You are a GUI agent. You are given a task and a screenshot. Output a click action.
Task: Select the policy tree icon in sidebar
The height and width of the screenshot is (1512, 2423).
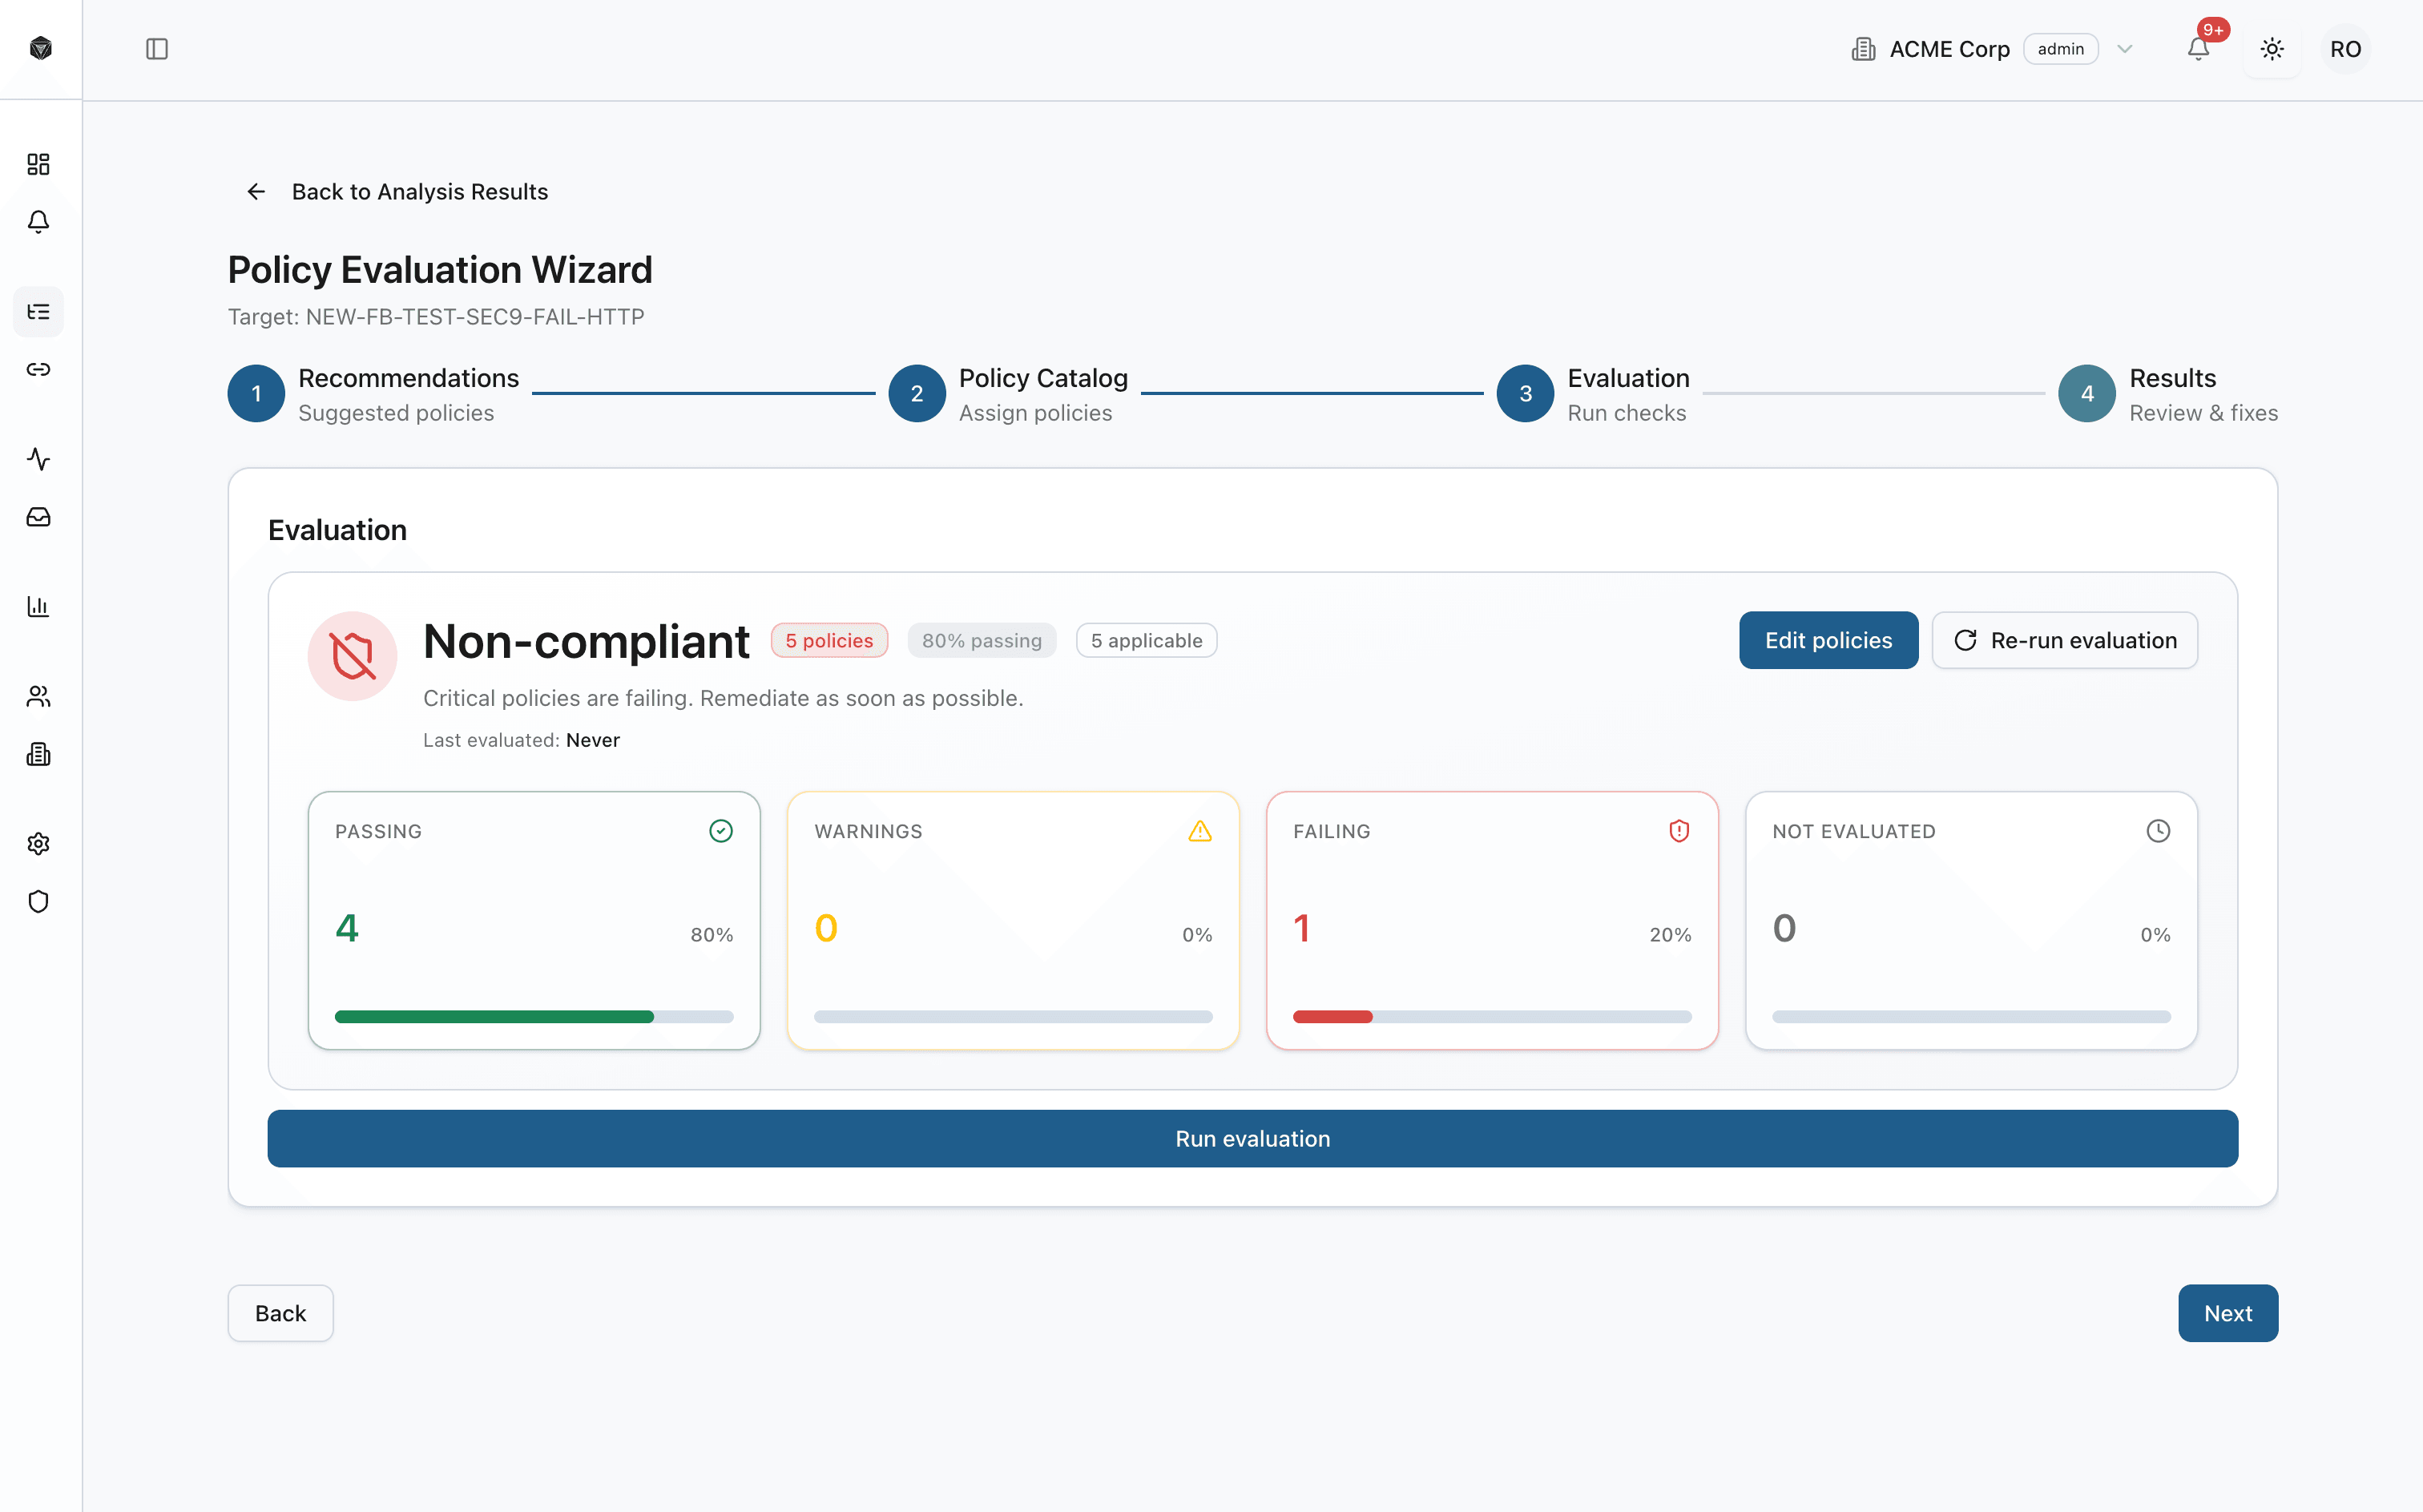(x=38, y=312)
